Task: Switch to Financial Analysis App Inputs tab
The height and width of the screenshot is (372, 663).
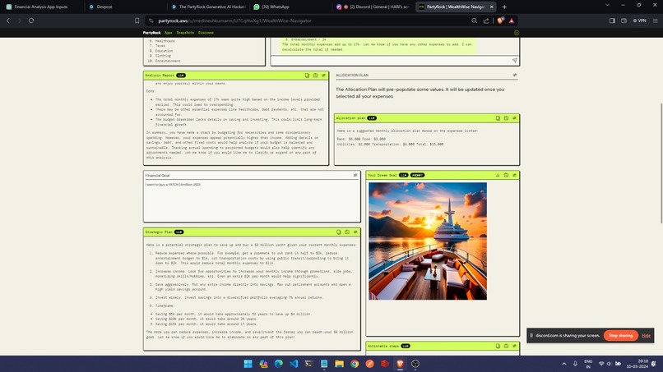Action: tap(40, 7)
